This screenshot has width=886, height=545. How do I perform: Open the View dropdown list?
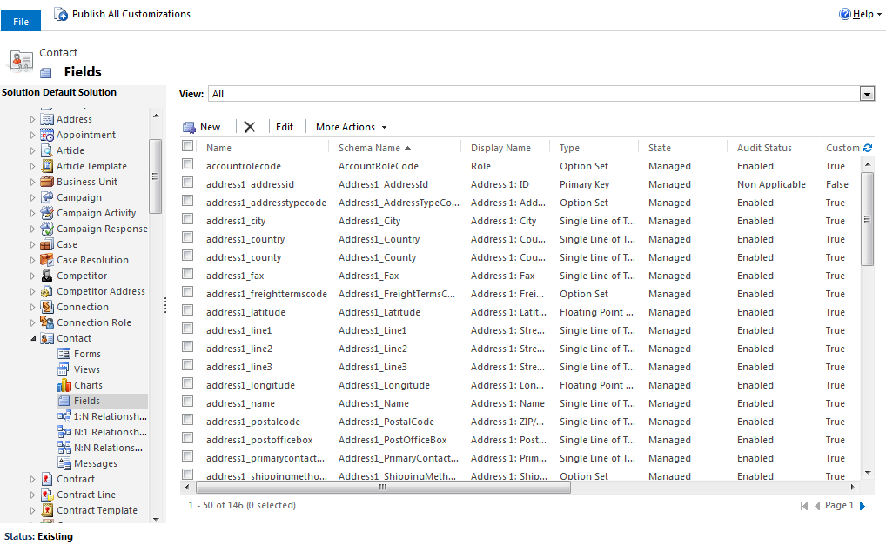pos(867,94)
